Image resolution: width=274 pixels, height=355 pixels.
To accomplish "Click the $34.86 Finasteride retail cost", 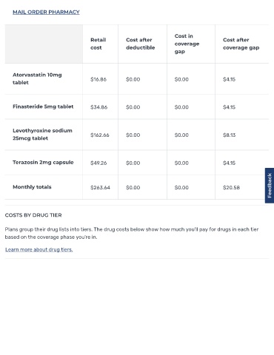I will tap(99, 107).
